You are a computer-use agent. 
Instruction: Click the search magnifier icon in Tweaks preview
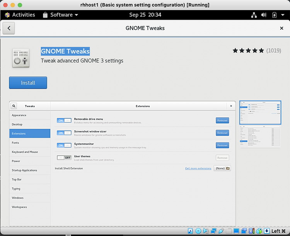pos(14,106)
